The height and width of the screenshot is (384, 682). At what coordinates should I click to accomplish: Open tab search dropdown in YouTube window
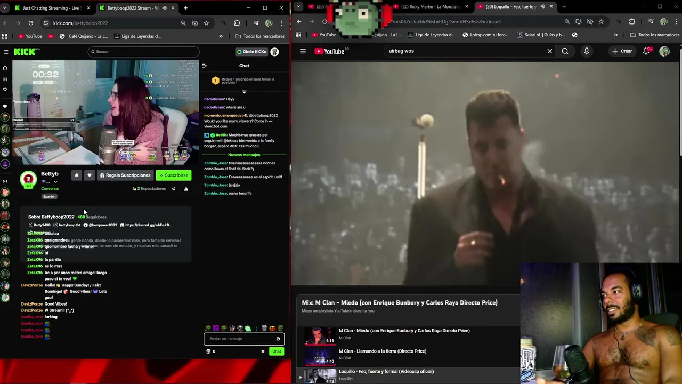pyautogui.click(x=298, y=6)
